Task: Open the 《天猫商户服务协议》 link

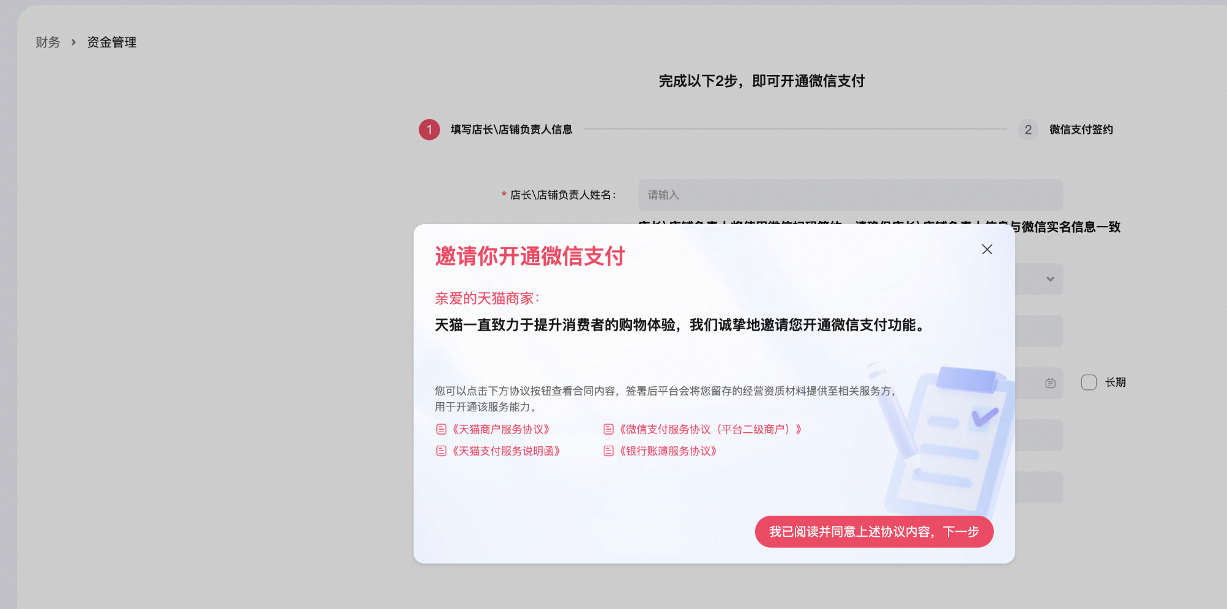Action: tap(500, 429)
